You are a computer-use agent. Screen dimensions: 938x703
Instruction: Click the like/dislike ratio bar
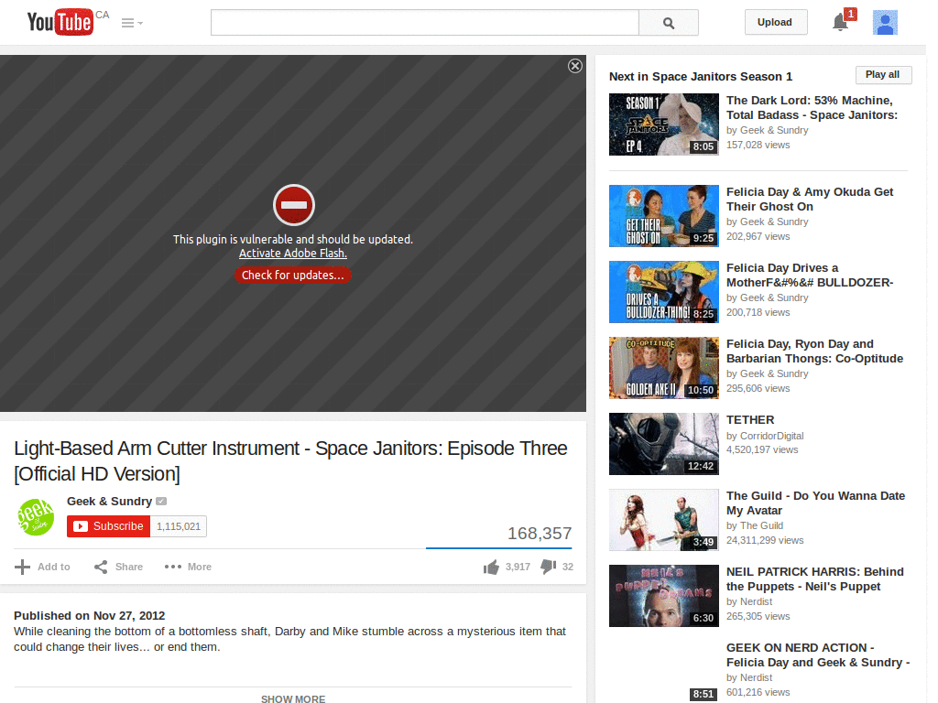[x=499, y=547]
